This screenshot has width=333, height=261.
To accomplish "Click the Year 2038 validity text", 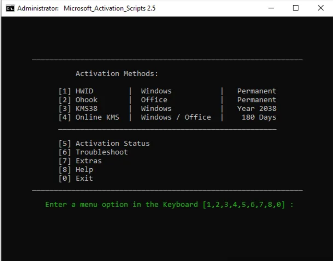I will coord(257,109).
